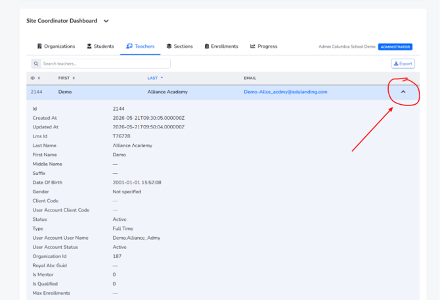Click the Organization Id value 187
This screenshot has height=300, width=440.
pyautogui.click(x=117, y=256)
